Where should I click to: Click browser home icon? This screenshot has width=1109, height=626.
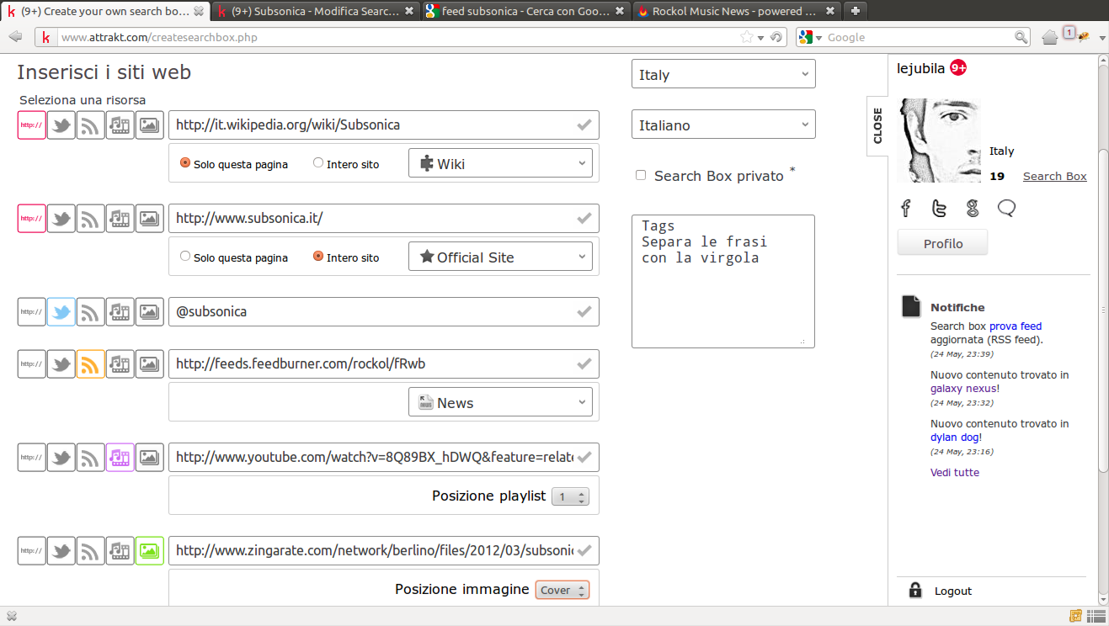pyautogui.click(x=1049, y=37)
